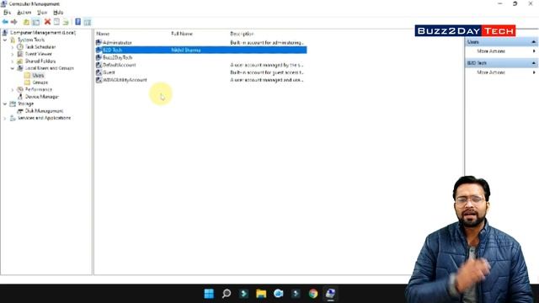Select the Performance label in the tree
The image size is (539, 303).
click(39, 89)
